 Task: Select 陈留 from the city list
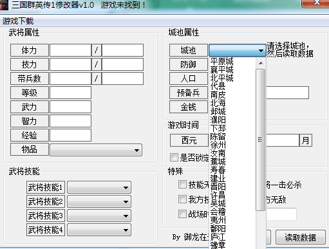pyautogui.click(x=232, y=136)
